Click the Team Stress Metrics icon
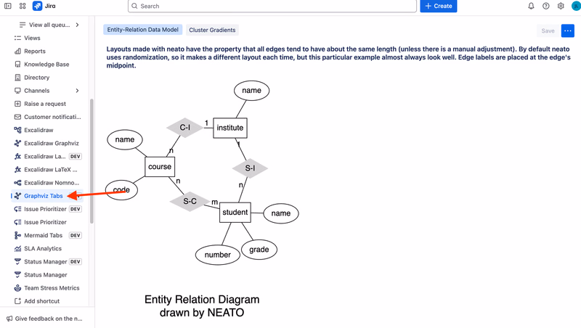This screenshot has width=581, height=328. pos(17,288)
